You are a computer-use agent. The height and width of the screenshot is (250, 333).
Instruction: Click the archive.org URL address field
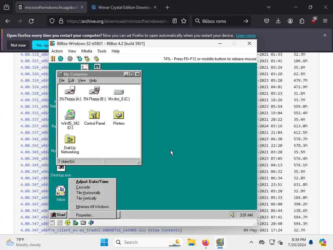coord(117,21)
